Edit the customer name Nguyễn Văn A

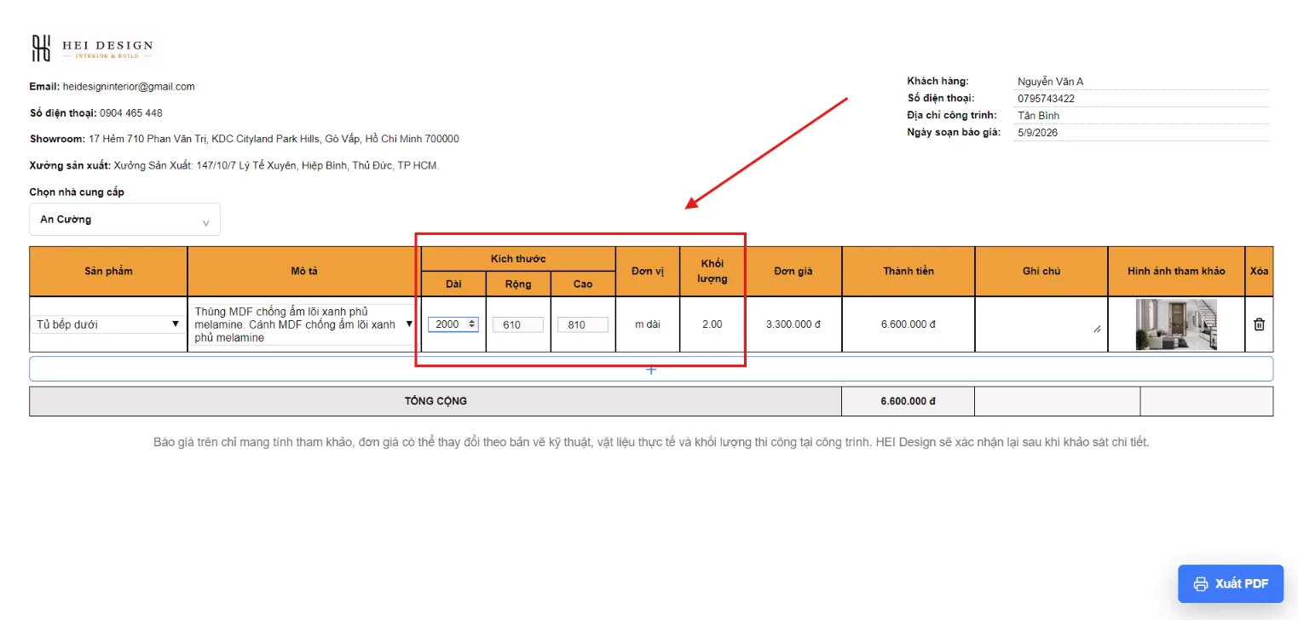point(1141,82)
